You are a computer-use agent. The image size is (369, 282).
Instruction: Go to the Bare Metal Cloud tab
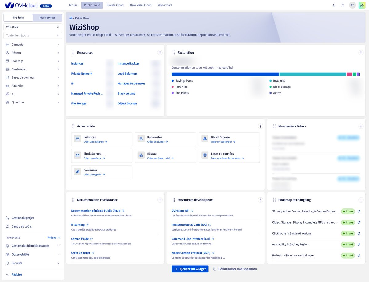141,5
